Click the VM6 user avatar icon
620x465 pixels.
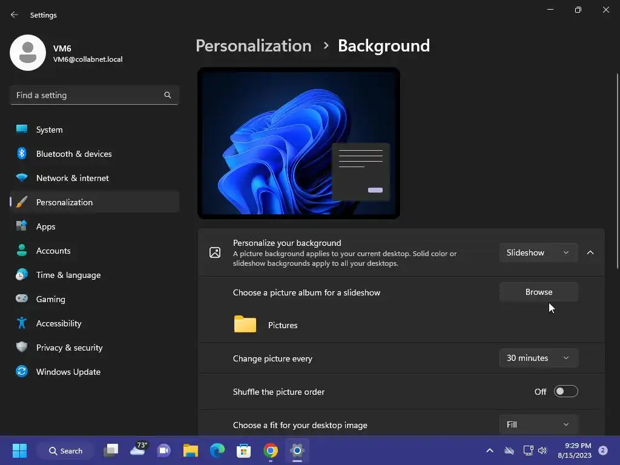point(28,53)
